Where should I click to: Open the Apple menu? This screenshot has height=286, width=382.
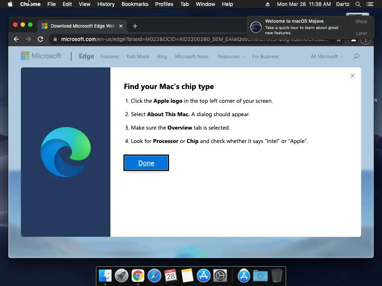10,4
